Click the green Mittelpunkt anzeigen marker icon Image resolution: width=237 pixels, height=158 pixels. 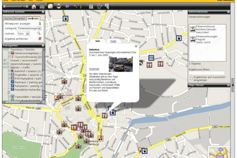40,23
